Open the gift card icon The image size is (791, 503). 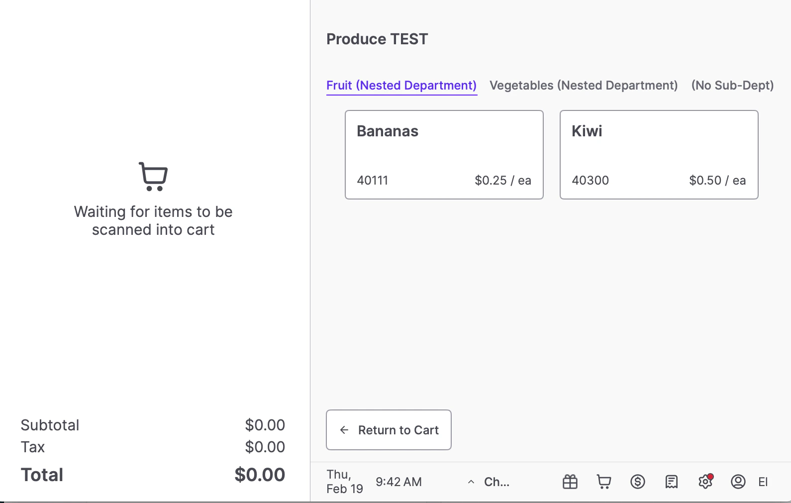[570, 482]
